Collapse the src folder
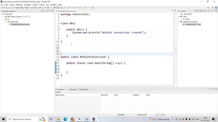The image size is (218, 122). coord(4,19)
